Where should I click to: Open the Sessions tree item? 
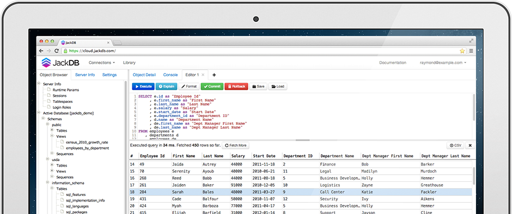tap(59, 96)
